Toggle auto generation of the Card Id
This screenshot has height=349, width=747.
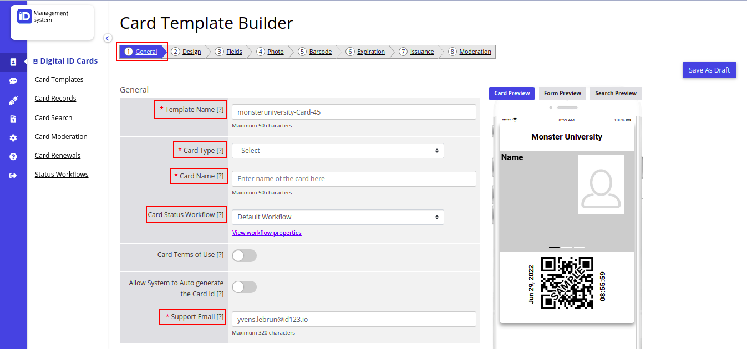point(244,287)
